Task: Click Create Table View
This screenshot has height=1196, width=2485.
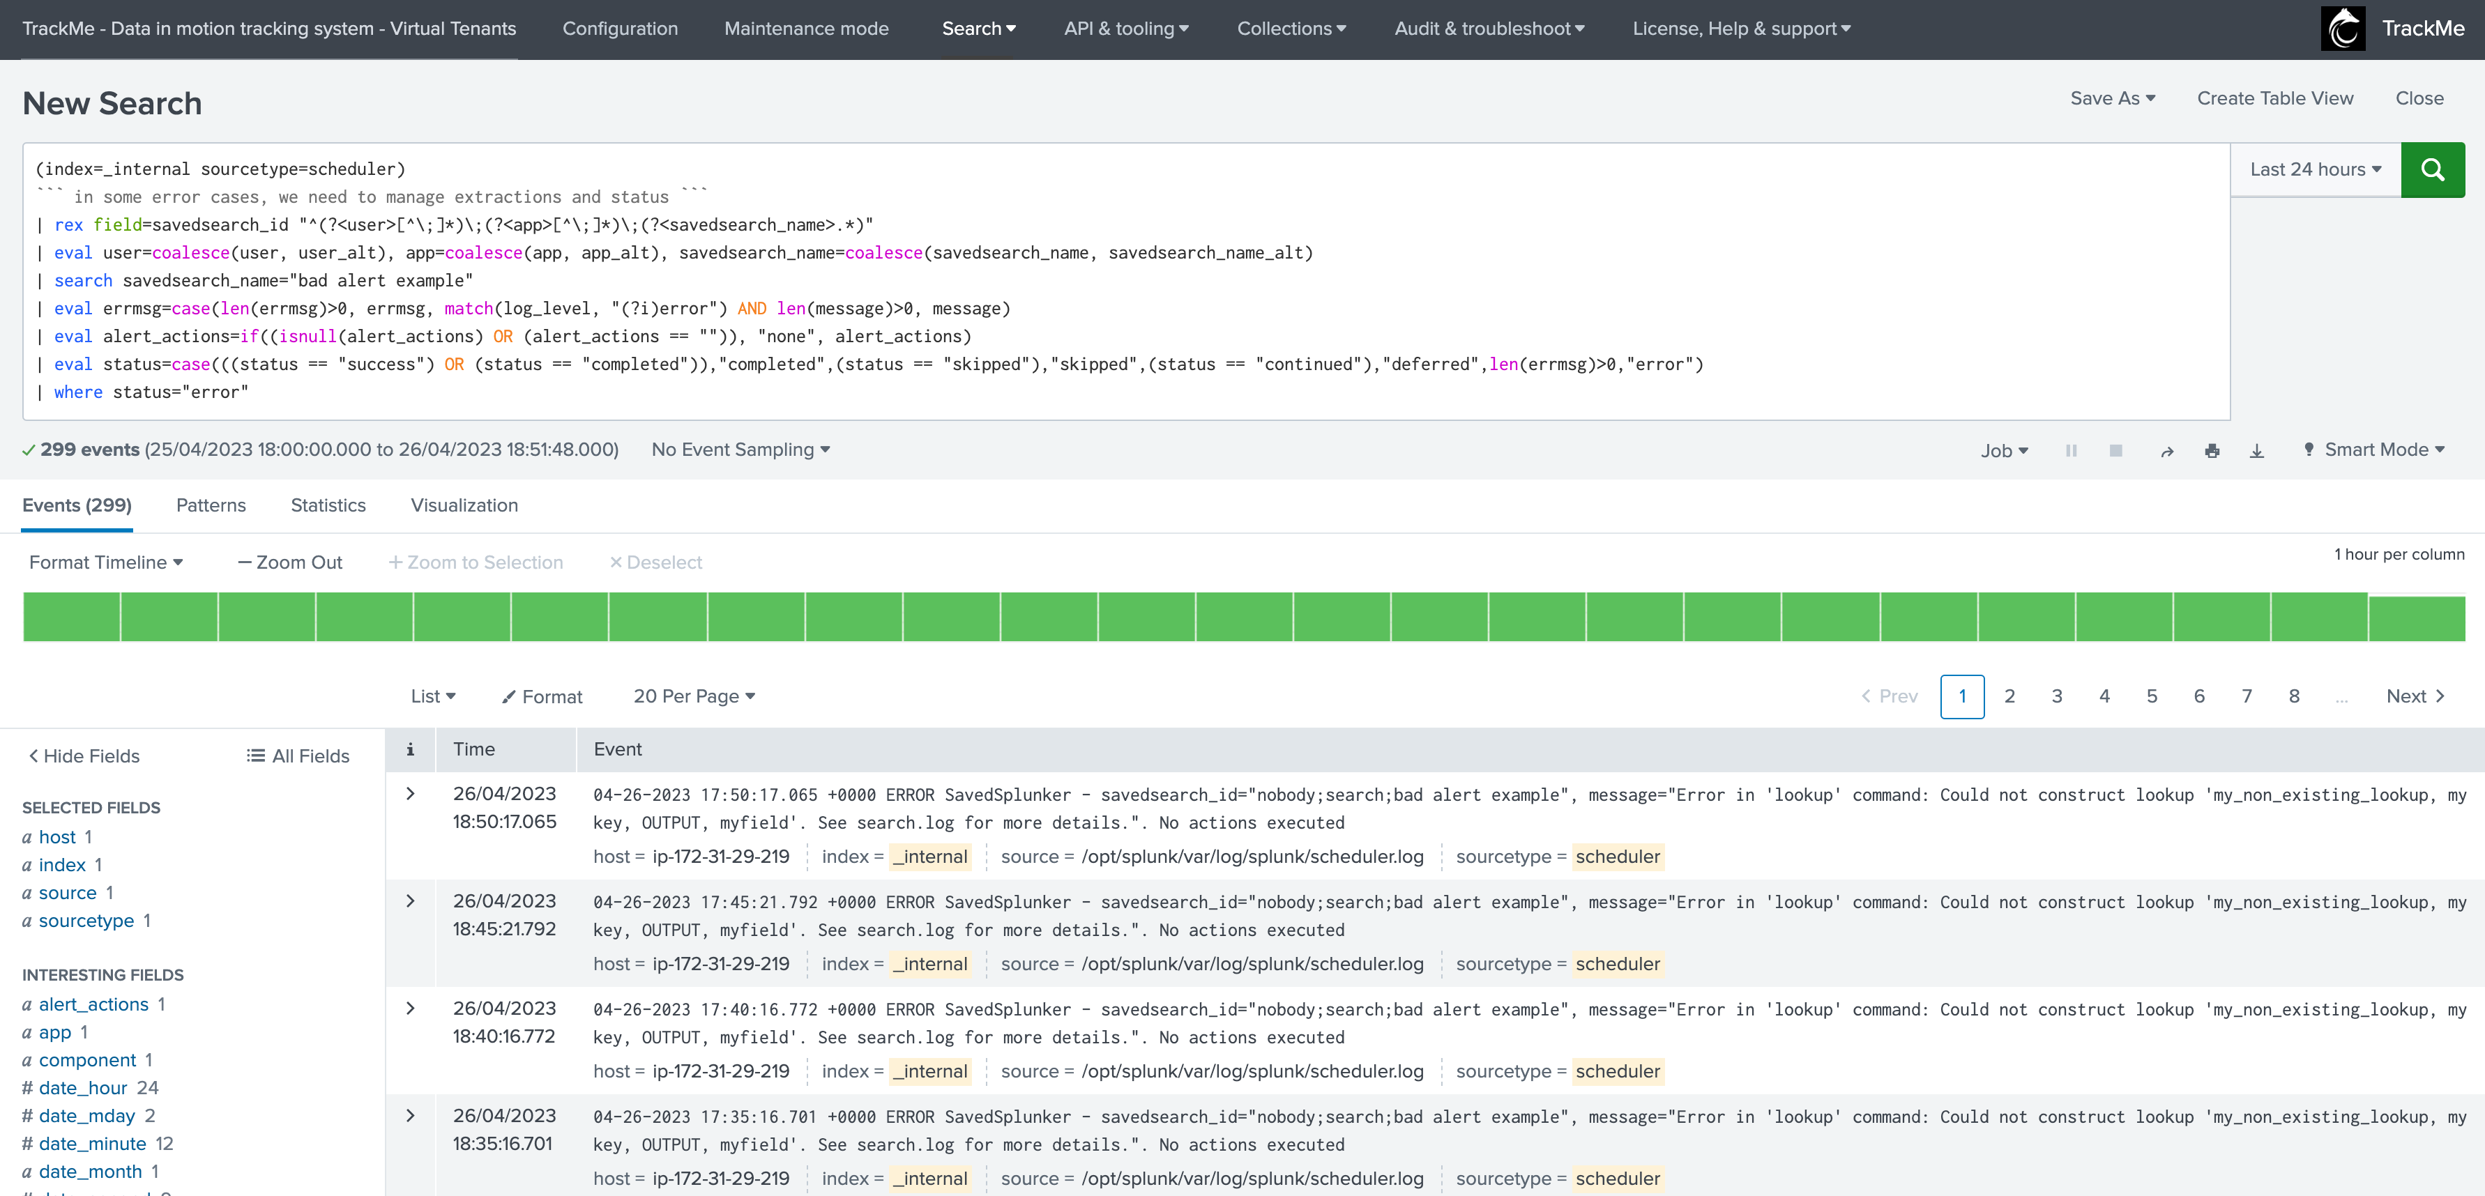Action: (x=2274, y=98)
